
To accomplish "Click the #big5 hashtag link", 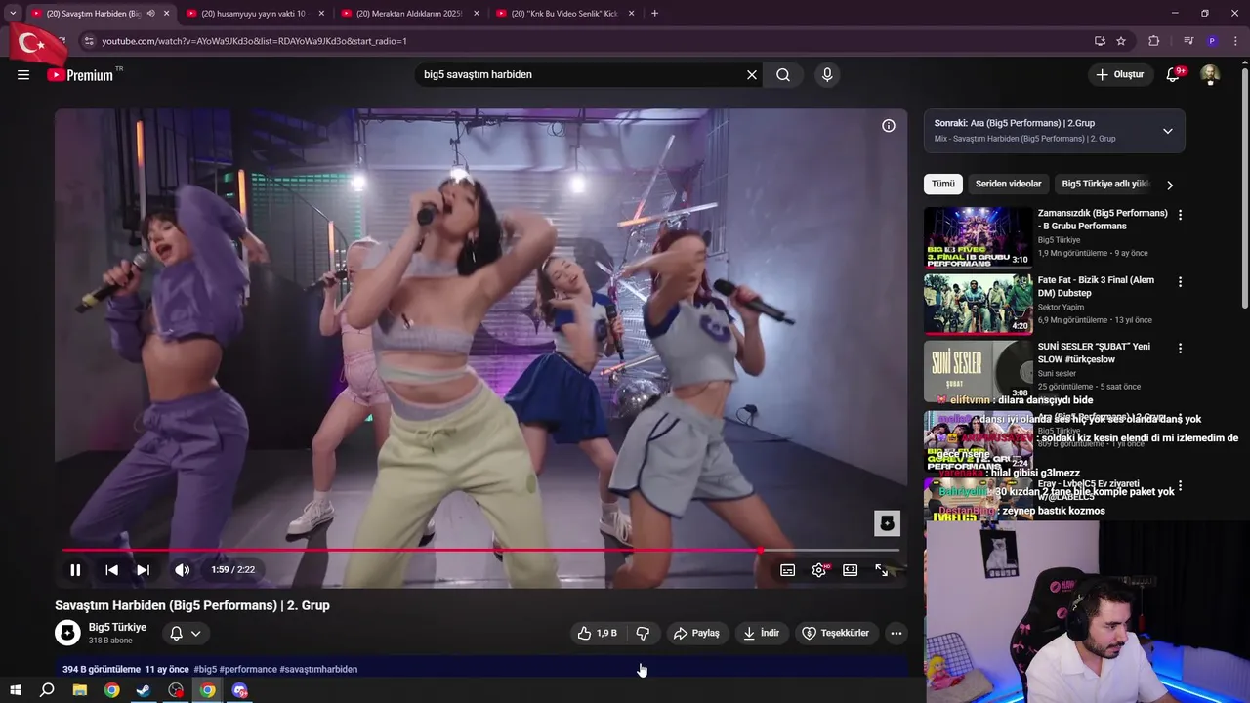I will point(205,670).
